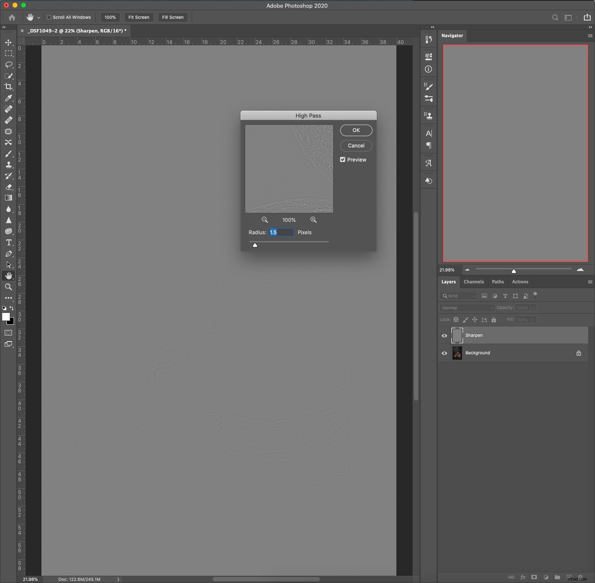Select the Zoom tool in toolbar
The image size is (595, 583).
[8, 287]
